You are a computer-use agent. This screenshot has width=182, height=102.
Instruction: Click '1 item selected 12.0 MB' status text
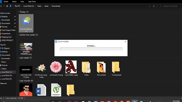click(x=14, y=98)
